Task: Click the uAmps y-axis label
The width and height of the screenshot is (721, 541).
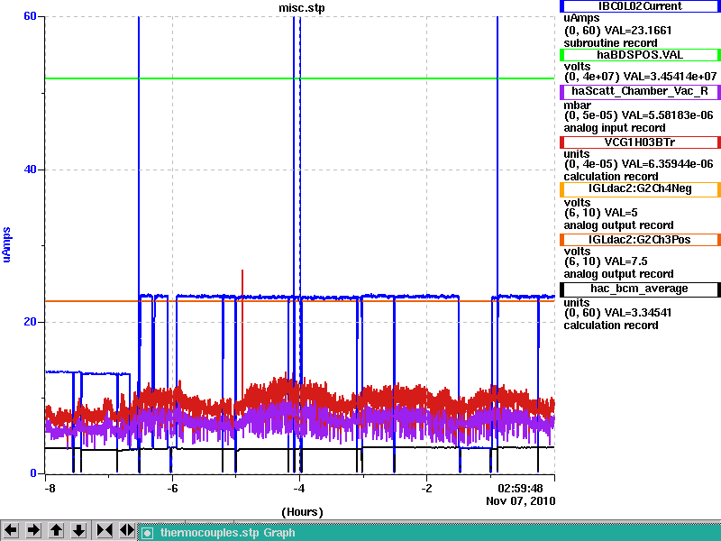Action: point(7,244)
